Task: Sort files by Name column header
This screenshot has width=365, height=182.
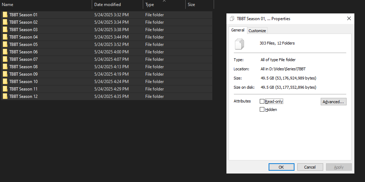Action: (46, 4)
